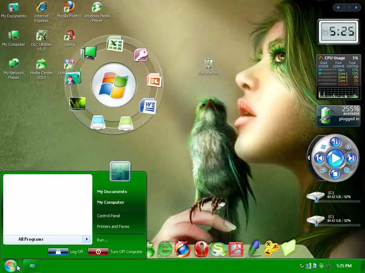The image size is (365, 273).
Task: Click the play button on media widget
Action: (x=335, y=158)
